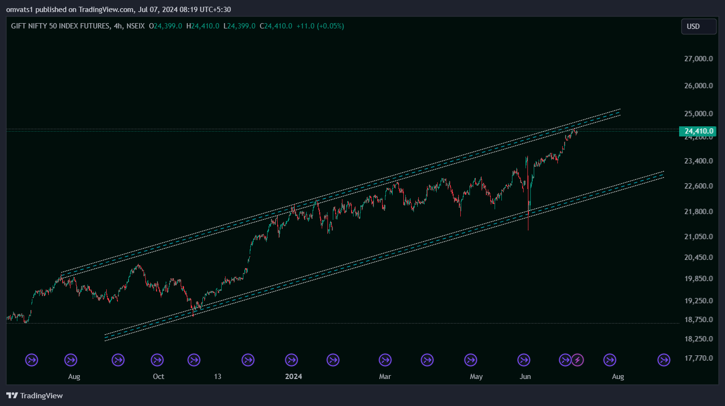This screenshot has width=725, height=406.
Task: Click the 13 time axis label
Action: tap(217, 377)
